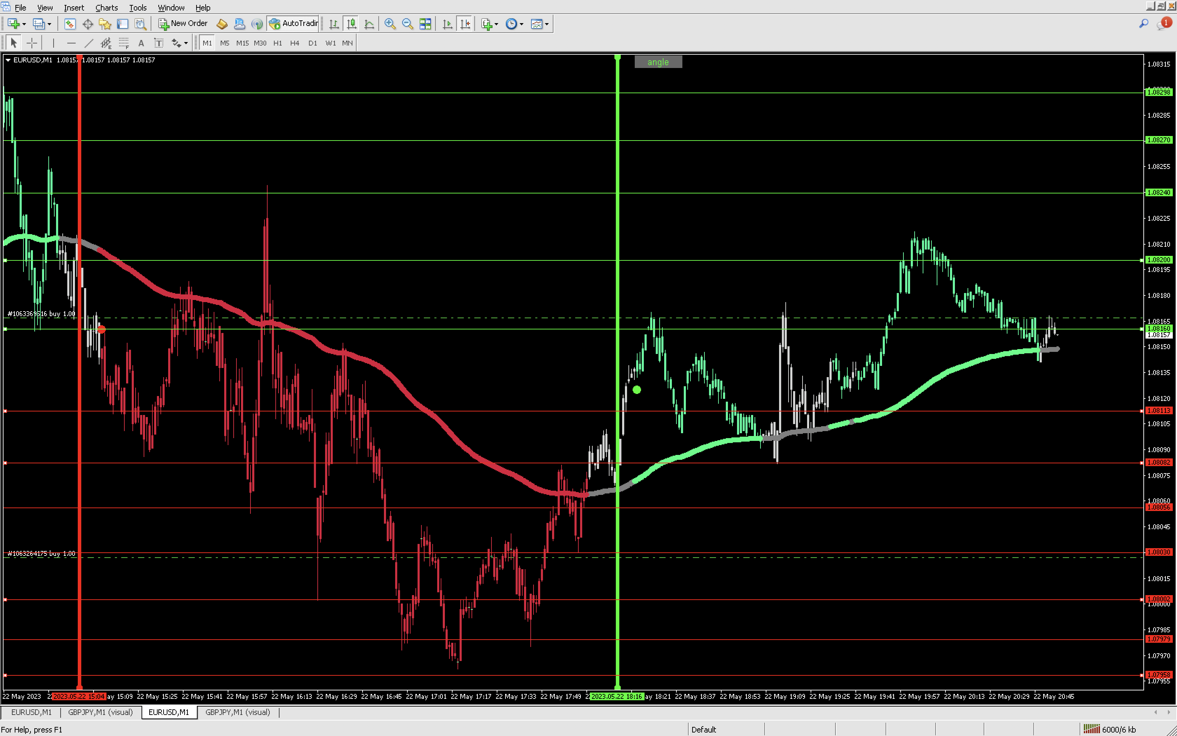Open the Charts menu
The width and height of the screenshot is (1177, 736).
click(106, 8)
